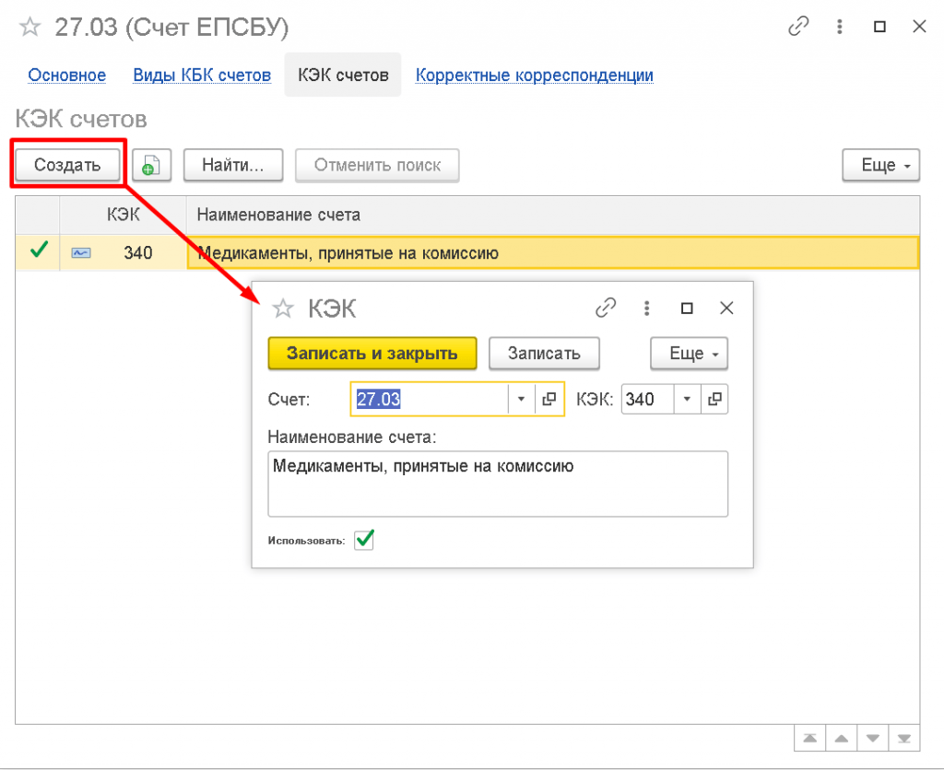Open the Еще menu in main list toolbar

(x=880, y=166)
